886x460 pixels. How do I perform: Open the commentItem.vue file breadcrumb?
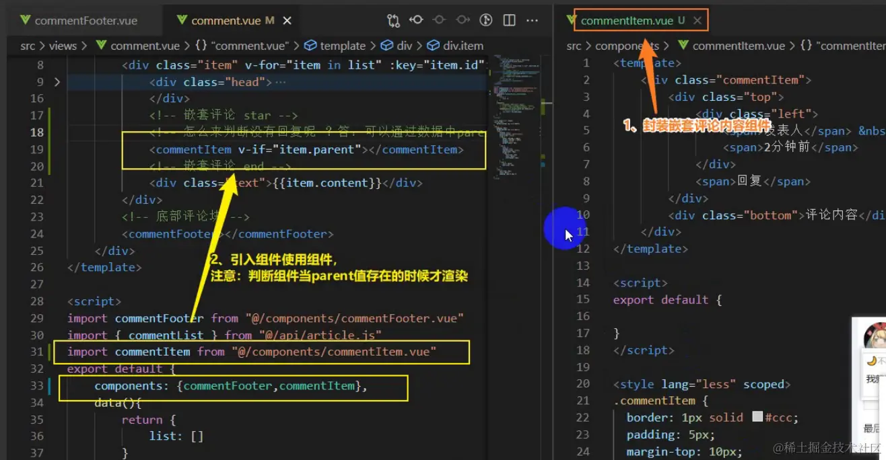(739, 46)
